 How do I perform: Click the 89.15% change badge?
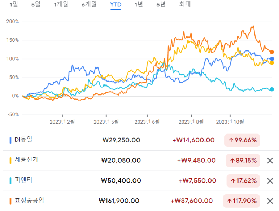(x=243, y=161)
